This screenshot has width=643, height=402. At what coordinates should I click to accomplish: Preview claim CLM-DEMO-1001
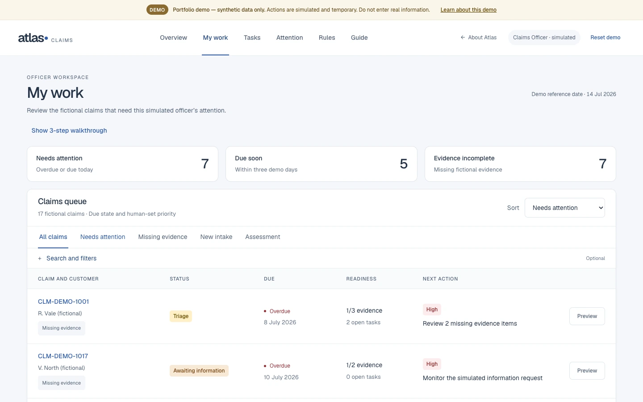(x=587, y=316)
